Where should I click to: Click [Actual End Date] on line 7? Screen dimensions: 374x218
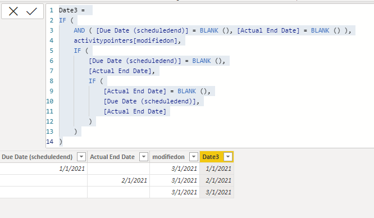click(x=120, y=71)
